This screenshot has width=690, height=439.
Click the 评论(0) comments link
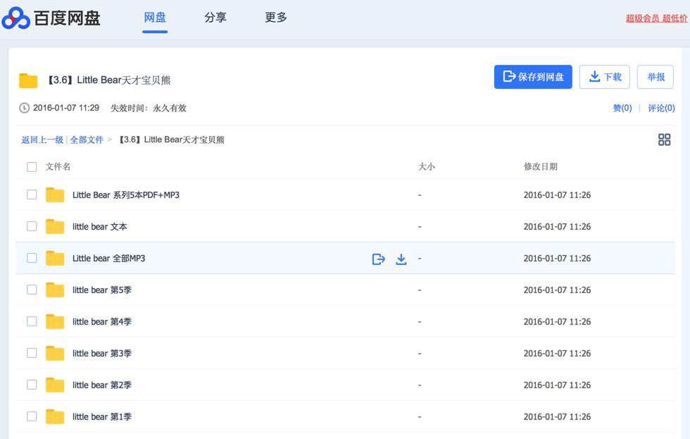(x=661, y=108)
